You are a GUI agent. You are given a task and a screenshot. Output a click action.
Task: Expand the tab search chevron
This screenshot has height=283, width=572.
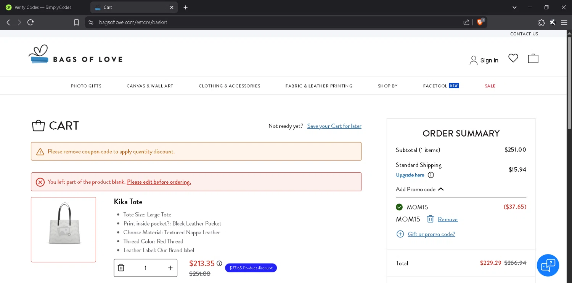click(x=514, y=7)
